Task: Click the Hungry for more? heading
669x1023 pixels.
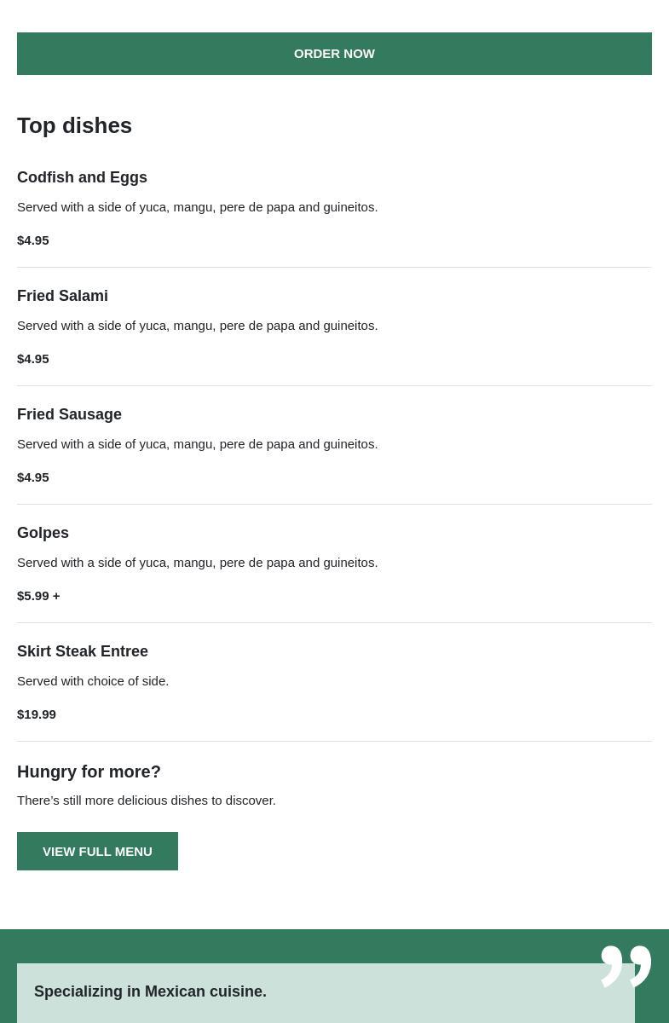Action: point(89,772)
